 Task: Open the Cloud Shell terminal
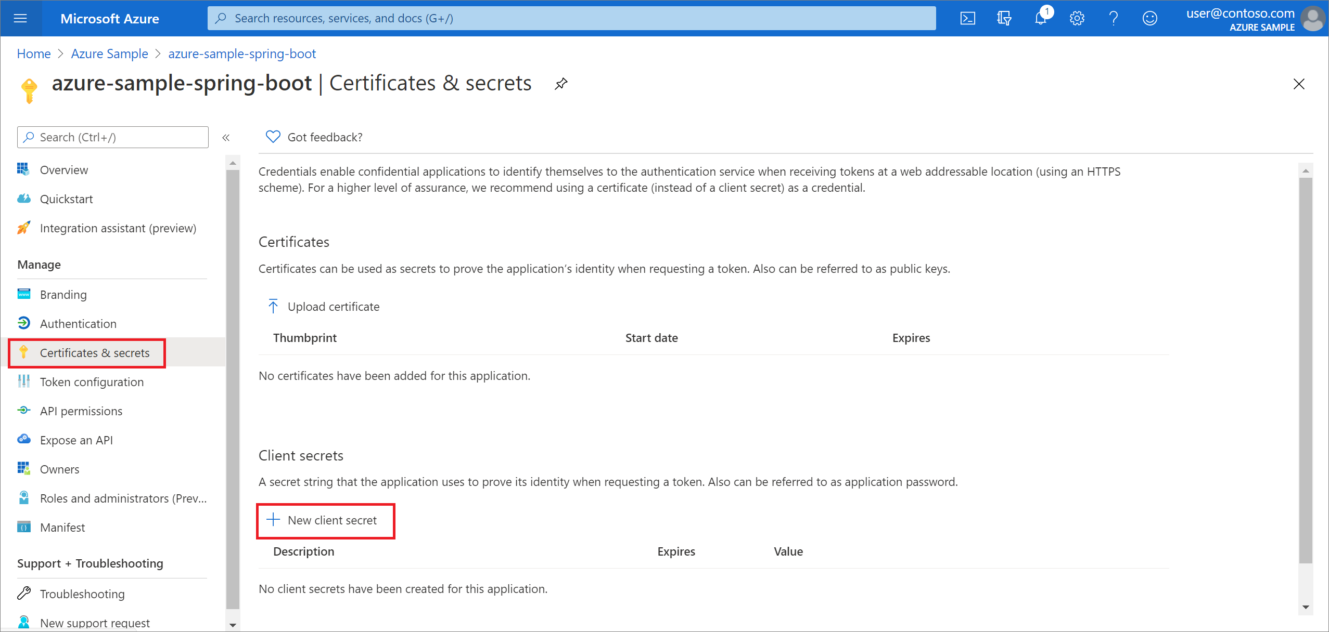tap(968, 18)
